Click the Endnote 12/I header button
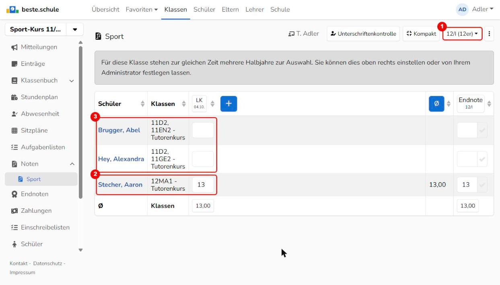500x285 pixels. pos(470,104)
